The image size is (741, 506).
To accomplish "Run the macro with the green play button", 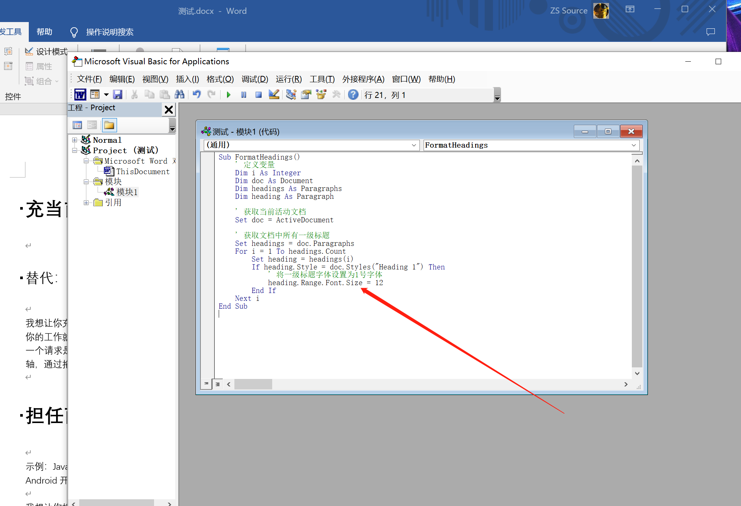I will 228,95.
